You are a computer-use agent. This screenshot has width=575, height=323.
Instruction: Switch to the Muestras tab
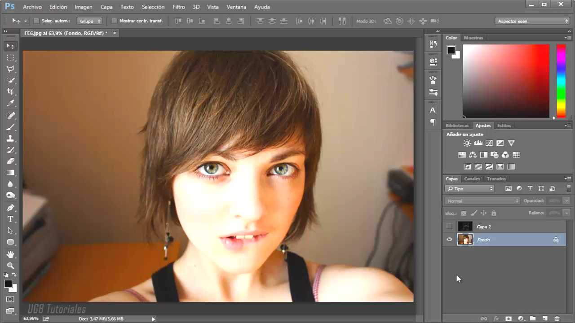pyautogui.click(x=473, y=38)
